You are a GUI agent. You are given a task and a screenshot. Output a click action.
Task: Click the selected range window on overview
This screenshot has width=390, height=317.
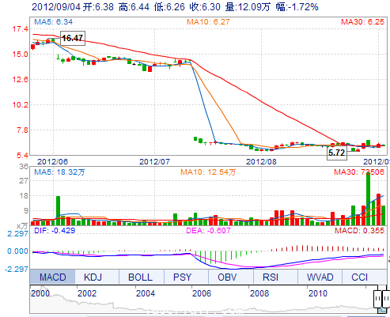coord(382,299)
